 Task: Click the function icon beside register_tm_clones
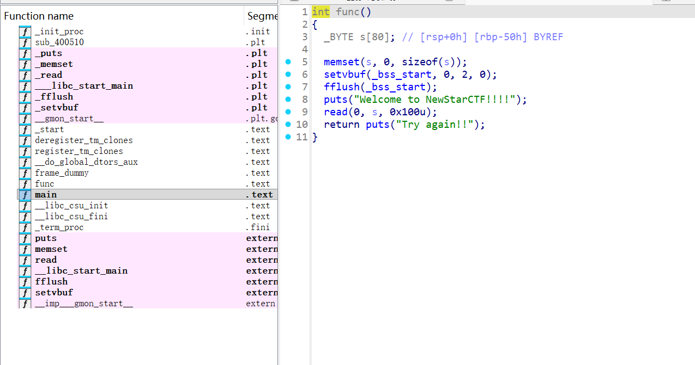[x=25, y=151]
